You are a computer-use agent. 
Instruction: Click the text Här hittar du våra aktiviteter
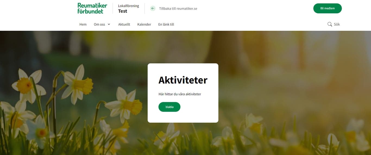click(180, 94)
